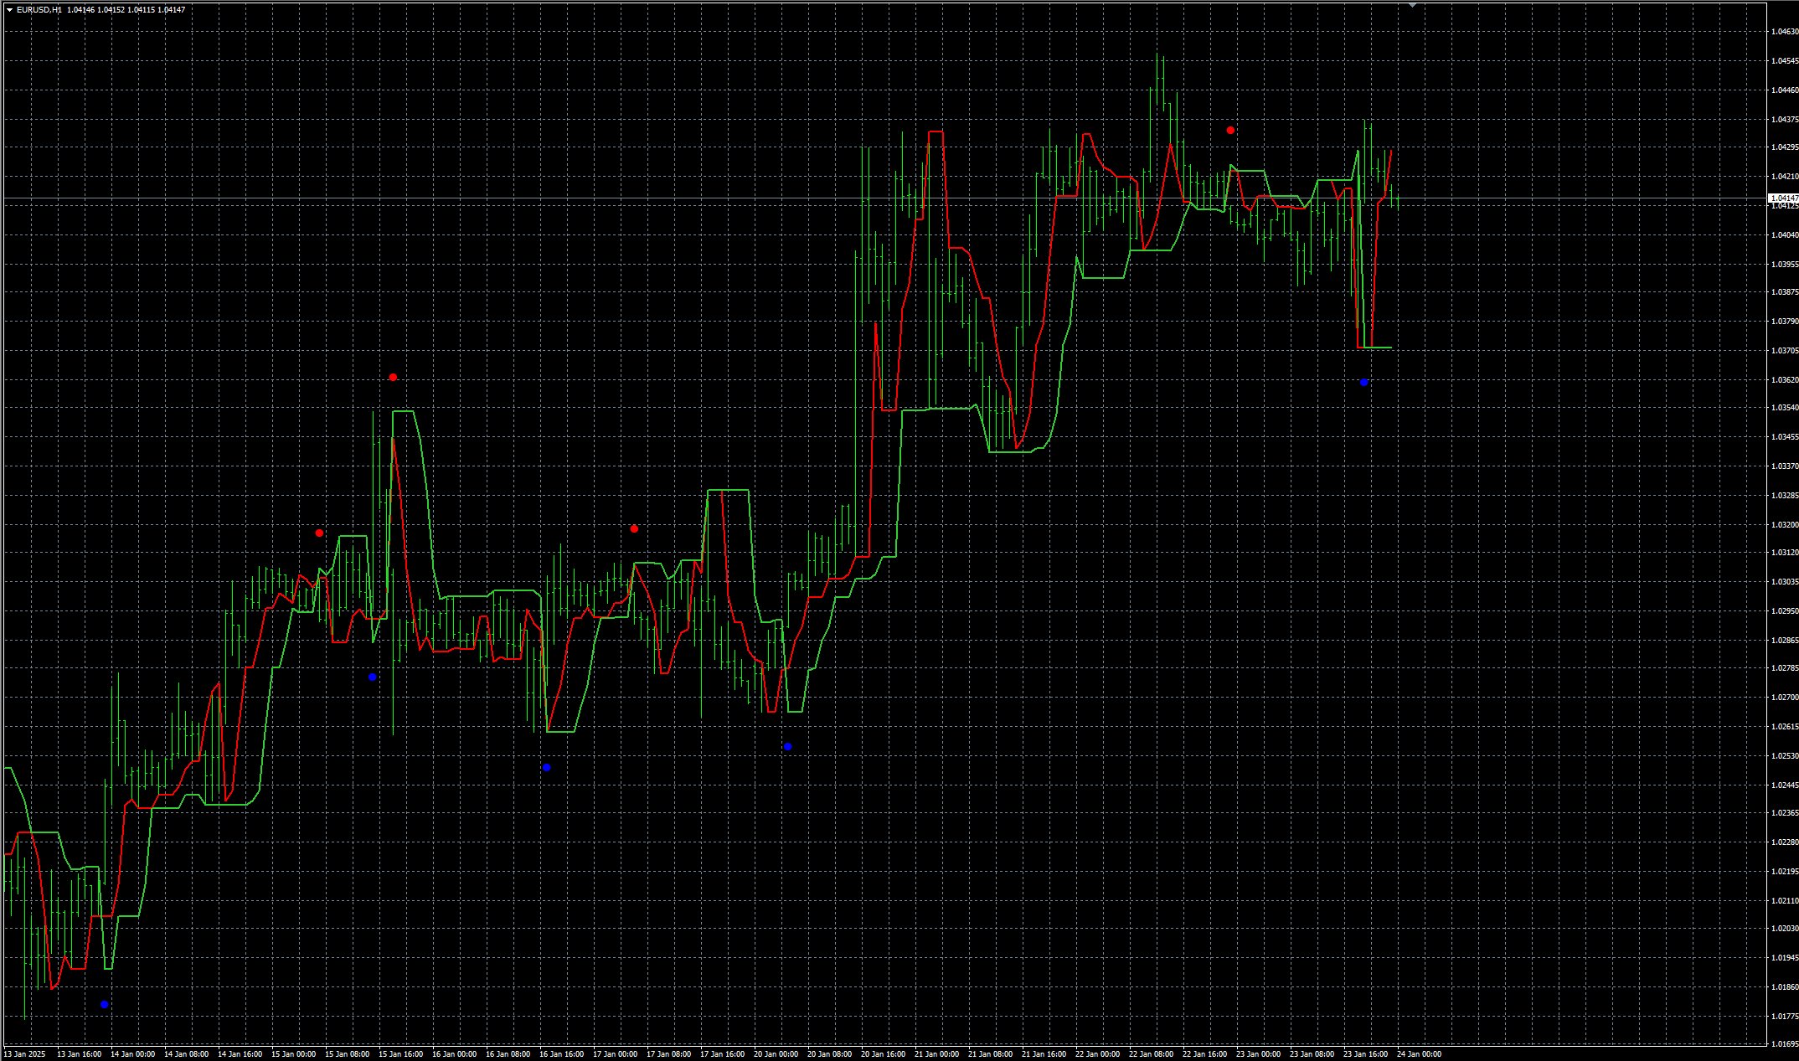Click the EURUSD,H1 symbol title text
The image size is (1799, 1061).
tap(39, 10)
